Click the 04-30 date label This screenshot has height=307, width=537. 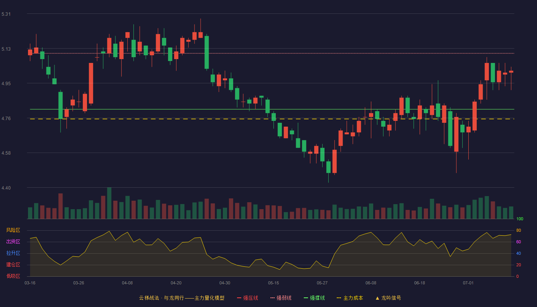[x=225, y=283]
